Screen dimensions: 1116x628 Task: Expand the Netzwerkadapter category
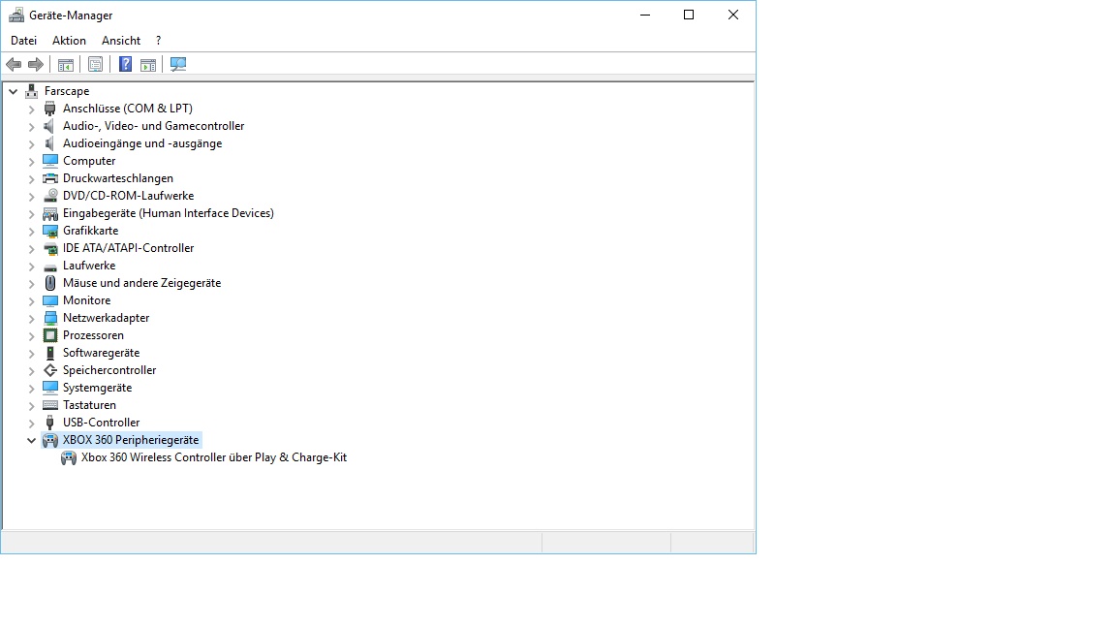tap(31, 318)
